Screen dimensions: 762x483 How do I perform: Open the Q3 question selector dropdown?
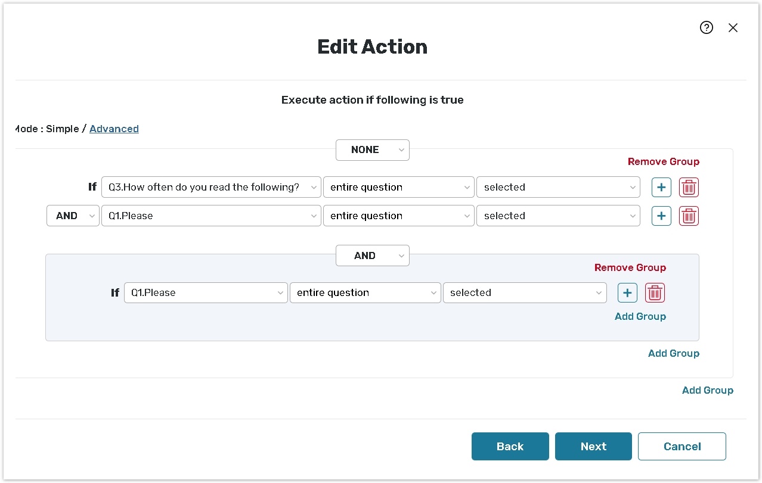(x=211, y=187)
